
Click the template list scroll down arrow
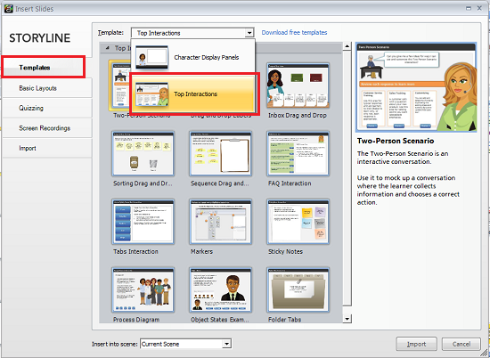tap(347, 319)
